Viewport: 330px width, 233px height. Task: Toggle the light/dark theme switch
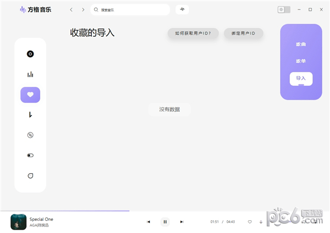[284, 10]
